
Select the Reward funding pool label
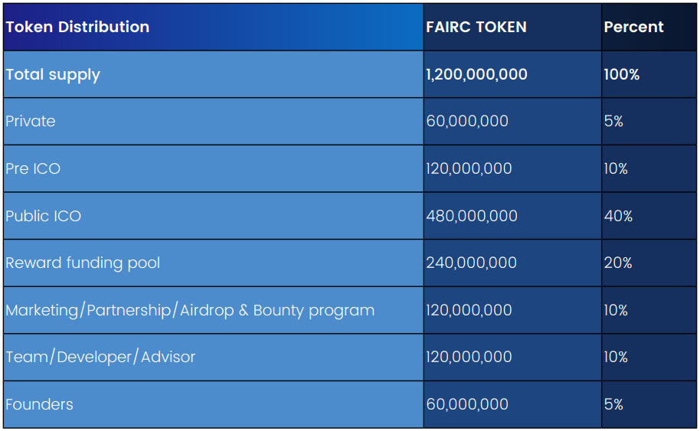tap(83, 263)
